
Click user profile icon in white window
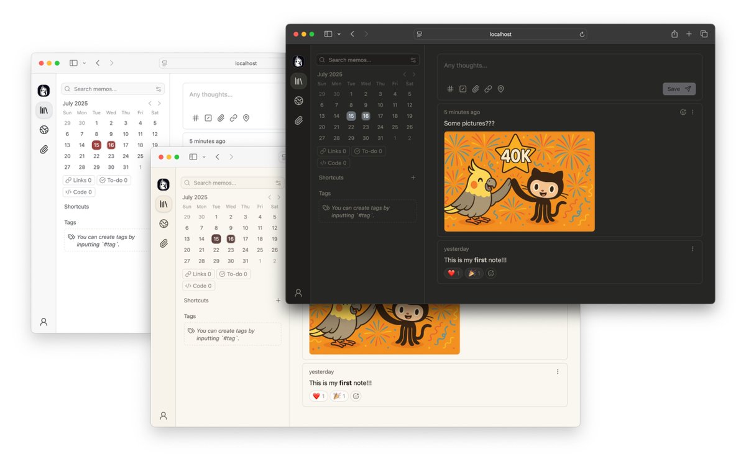44,322
